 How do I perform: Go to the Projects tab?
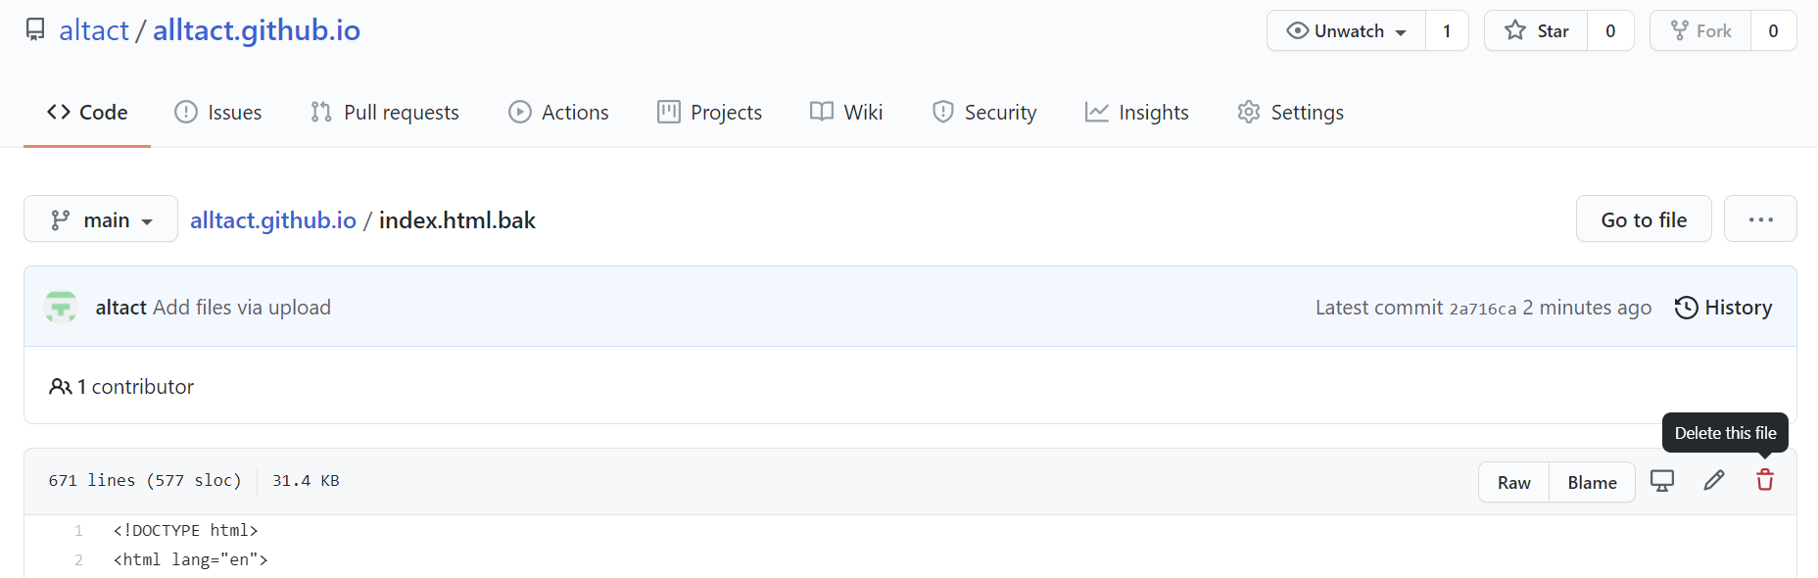[709, 112]
